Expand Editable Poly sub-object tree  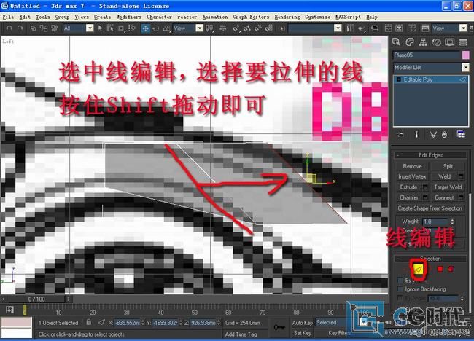398,79
